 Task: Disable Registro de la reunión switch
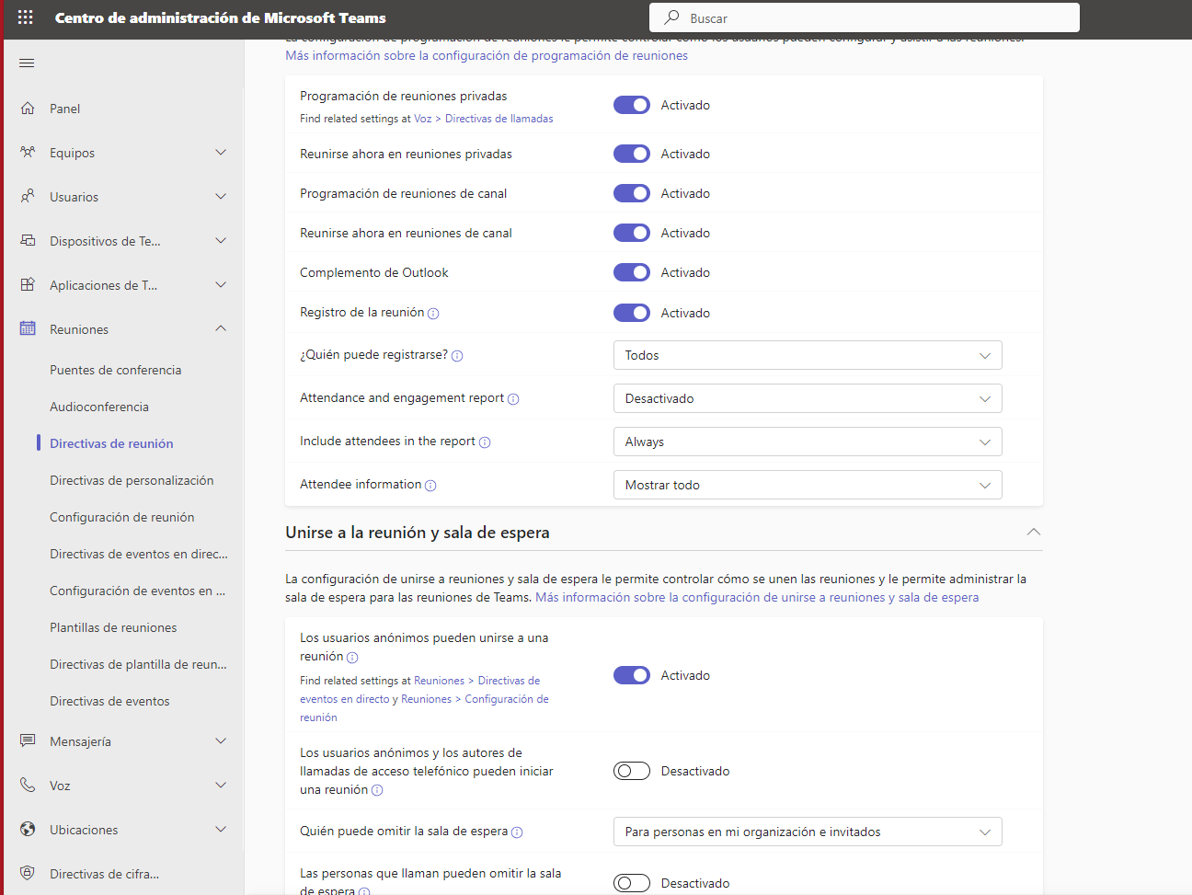click(x=632, y=313)
